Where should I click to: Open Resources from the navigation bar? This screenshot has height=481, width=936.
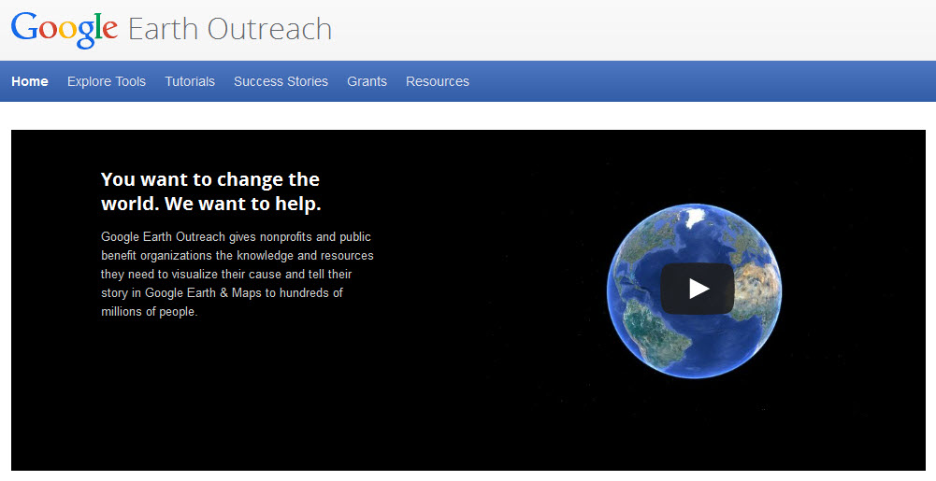pos(438,81)
